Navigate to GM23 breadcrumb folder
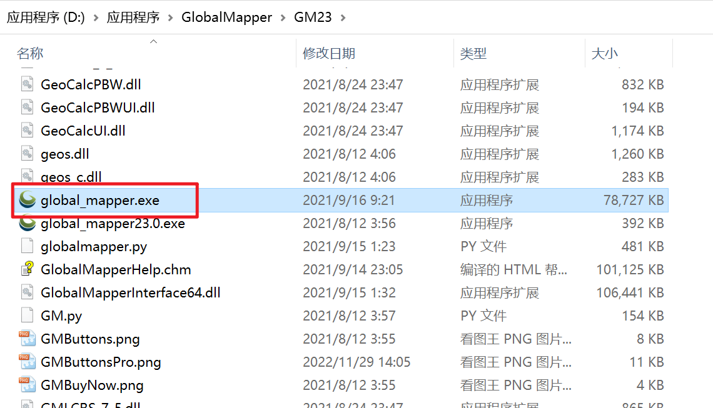The height and width of the screenshot is (408, 713). click(313, 17)
